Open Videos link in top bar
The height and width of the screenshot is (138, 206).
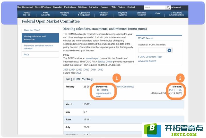tap(122, 7)
